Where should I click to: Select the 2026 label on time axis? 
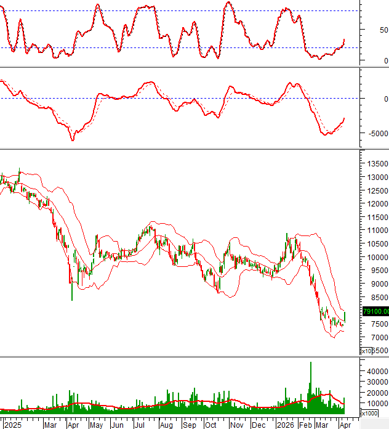point(284,425)
